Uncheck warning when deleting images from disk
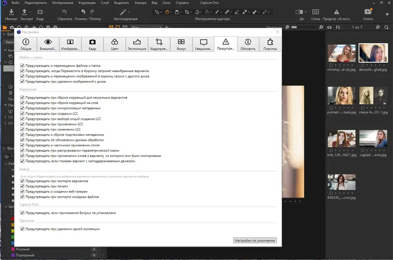The width and height of the screenshot is (393, 260). (x=22, y=81)
